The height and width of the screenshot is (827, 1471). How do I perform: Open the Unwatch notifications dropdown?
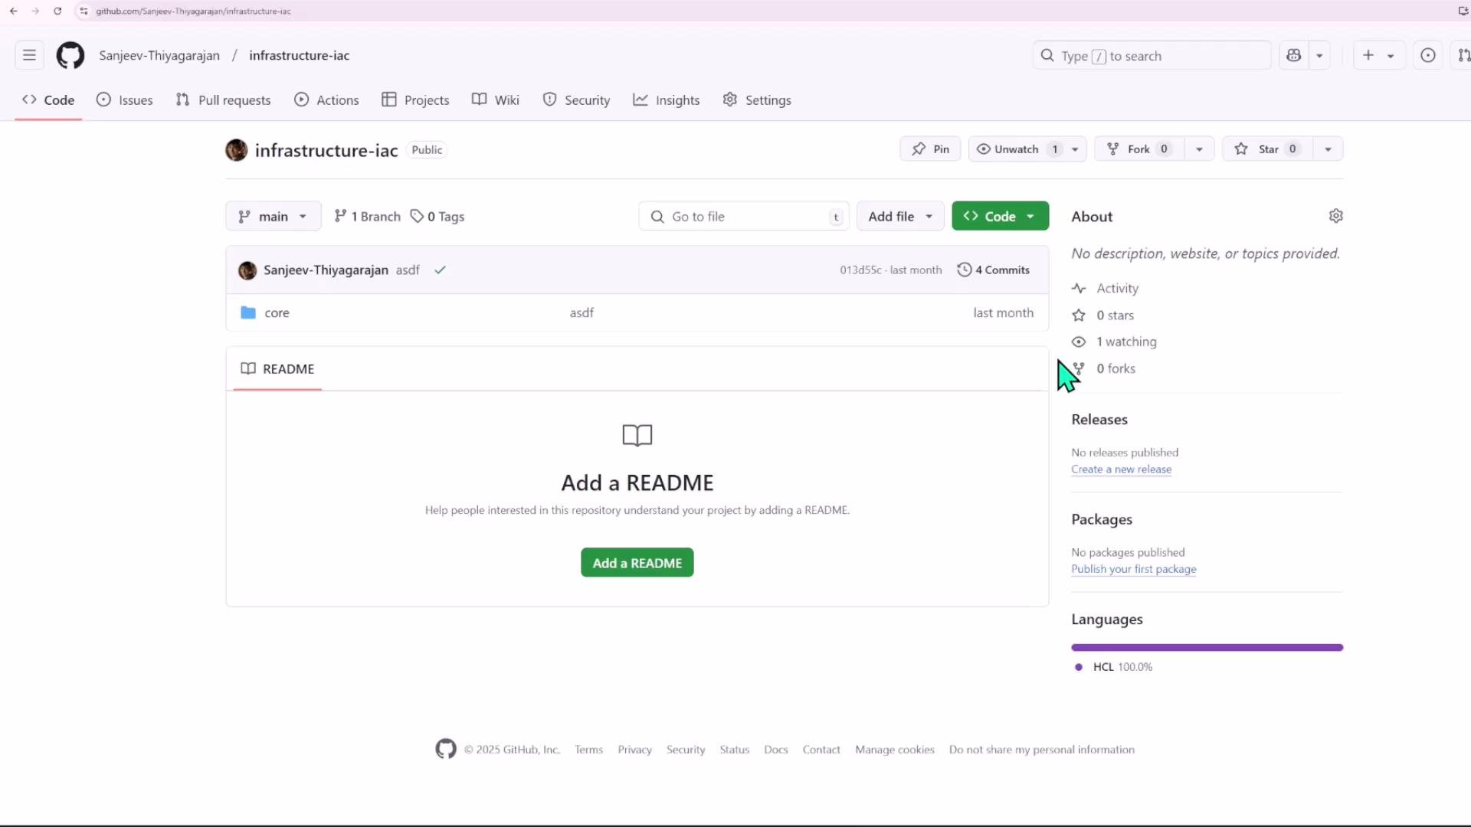click(1027, 149)
